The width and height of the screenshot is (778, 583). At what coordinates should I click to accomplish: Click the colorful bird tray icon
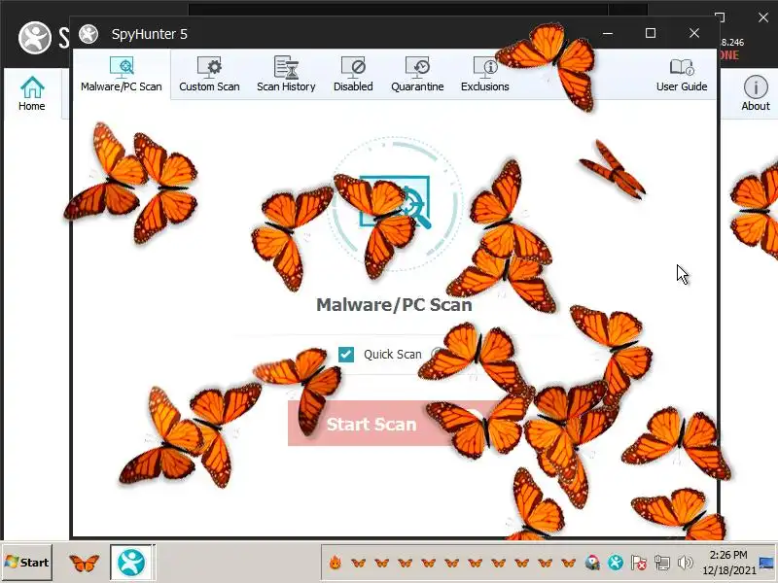592,563
